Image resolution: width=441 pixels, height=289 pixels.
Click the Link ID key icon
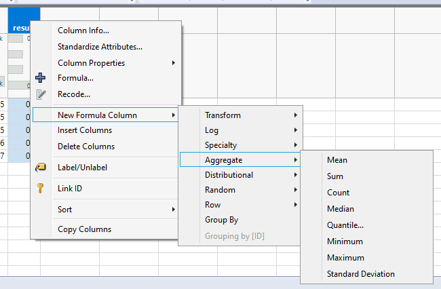pos(40,189)
